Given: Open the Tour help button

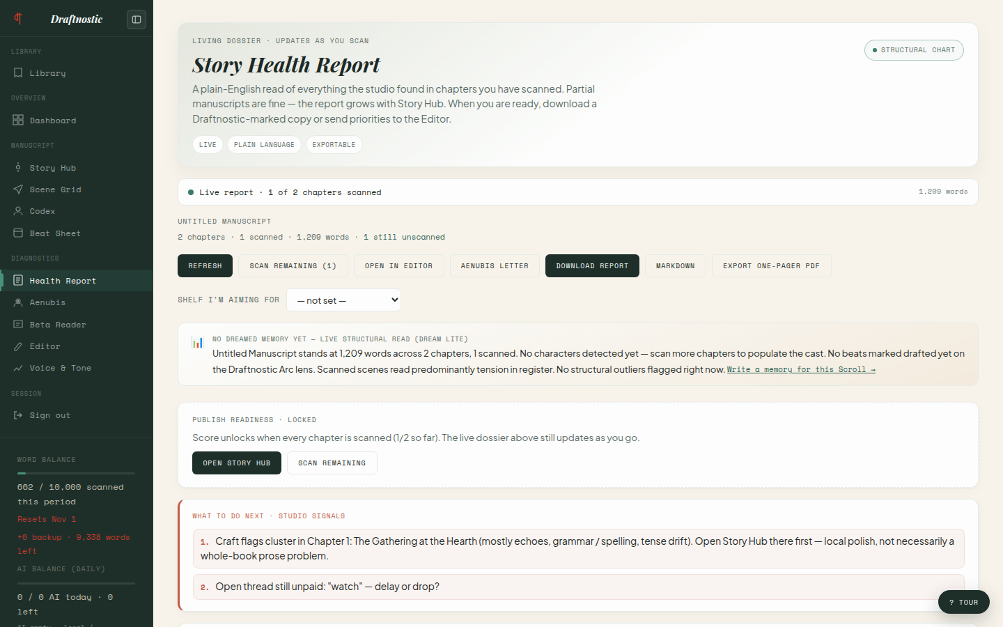Looking at the screenshot, I should click(963, 602).
